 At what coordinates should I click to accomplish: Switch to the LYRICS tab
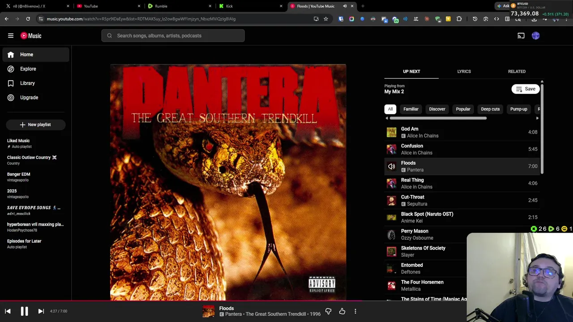click(464, 72)
